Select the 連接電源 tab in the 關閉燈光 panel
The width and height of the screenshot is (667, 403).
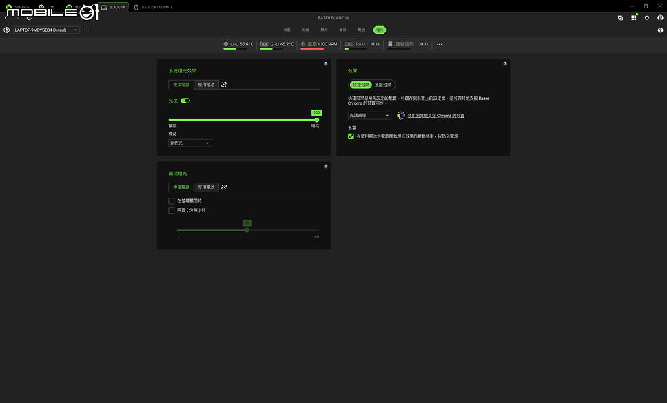[181, 187]
